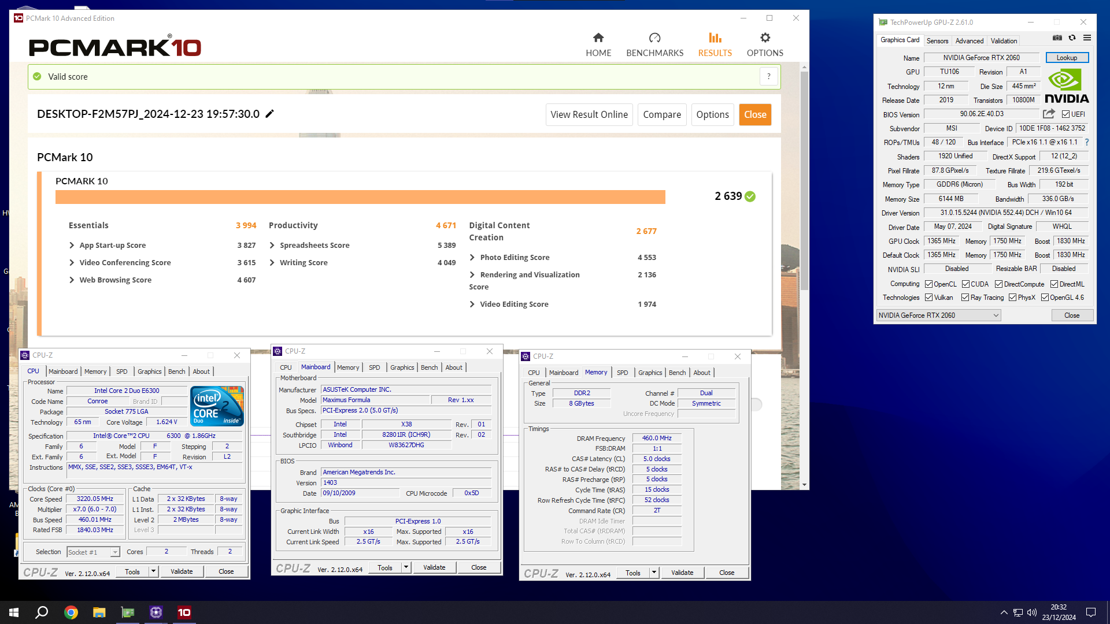Viewport: 1110px width, 624px height.
Task: Open SPD tab in the CPU-Z CPU window
Action: (122, 372)
